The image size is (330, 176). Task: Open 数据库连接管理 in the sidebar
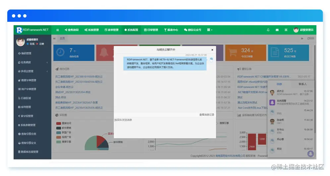pos(28,152)
